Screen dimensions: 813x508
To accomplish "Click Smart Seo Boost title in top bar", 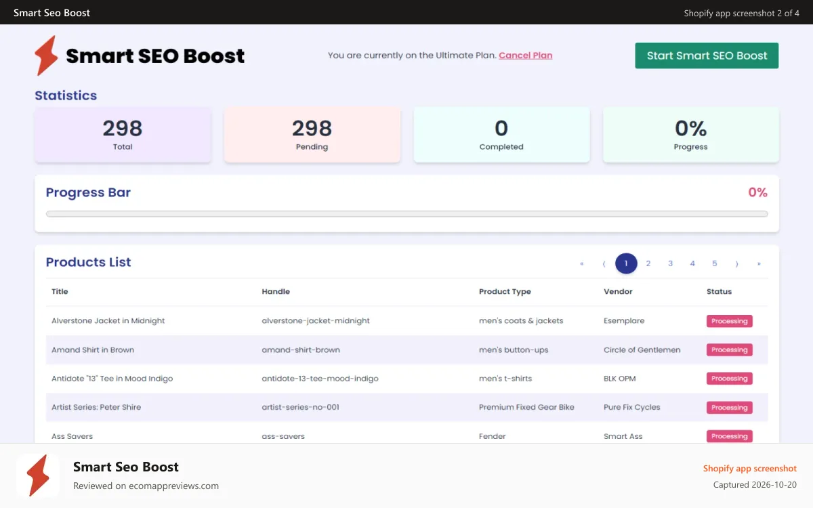I will pyautogui.click(x=51, y=13).
